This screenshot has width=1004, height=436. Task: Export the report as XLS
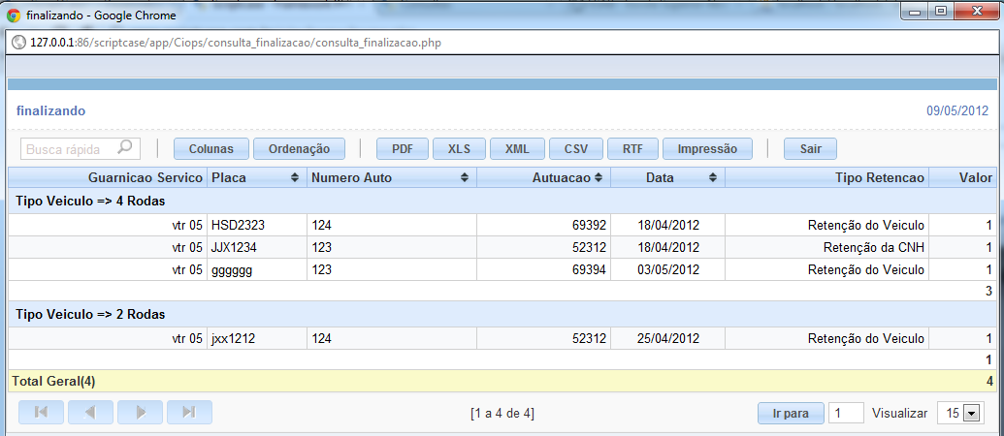click(x=459, y=149)
